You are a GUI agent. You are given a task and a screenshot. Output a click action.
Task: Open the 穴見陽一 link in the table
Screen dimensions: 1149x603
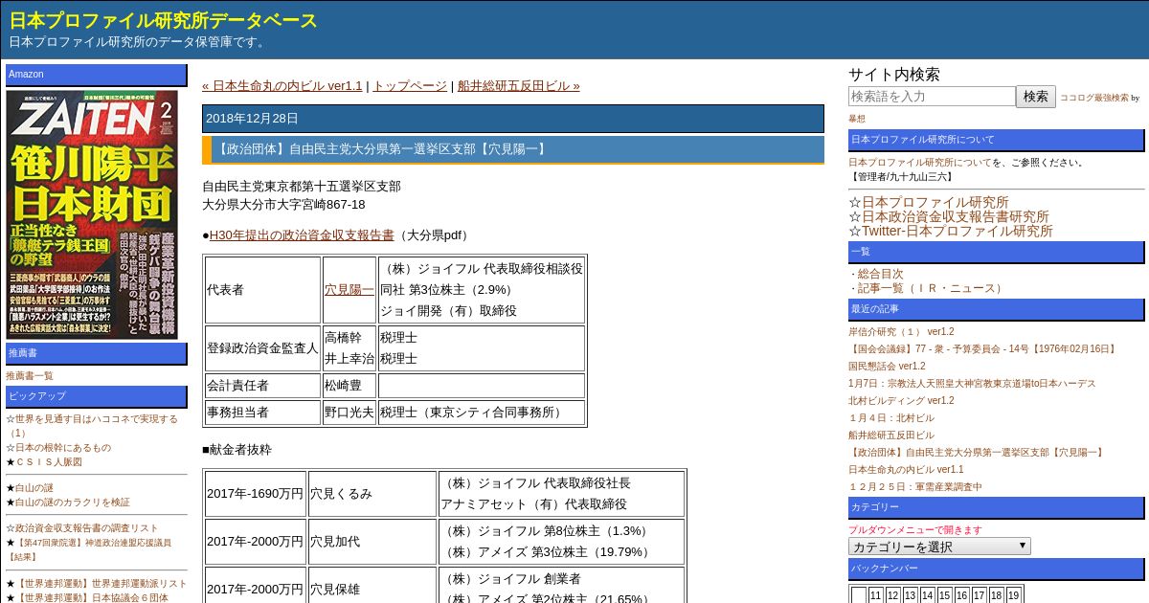point(349,289)
